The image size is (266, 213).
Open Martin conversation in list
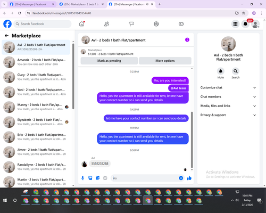click(x=36, y=182)
